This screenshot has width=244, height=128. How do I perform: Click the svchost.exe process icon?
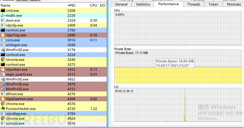(2, 123)
